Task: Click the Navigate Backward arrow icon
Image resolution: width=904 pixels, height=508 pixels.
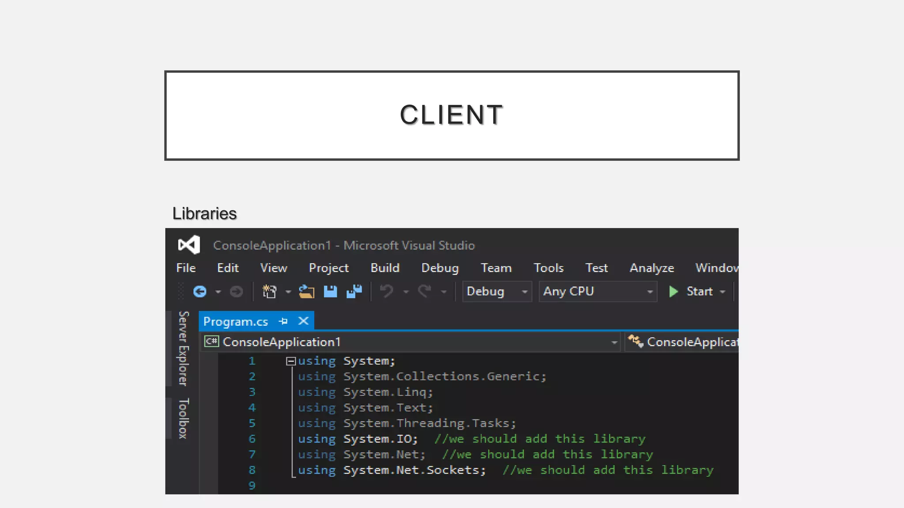Action: coord(200,291)
